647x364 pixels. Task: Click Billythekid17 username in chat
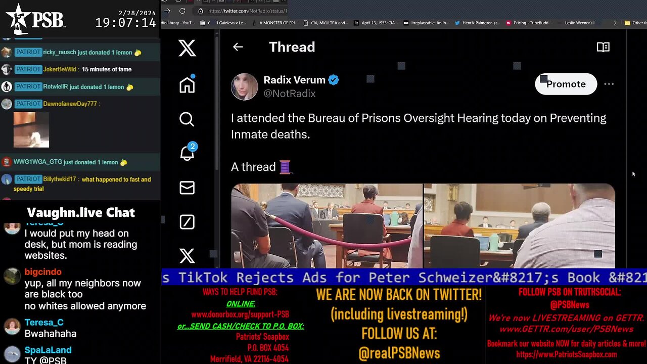(x=60, y=179)
